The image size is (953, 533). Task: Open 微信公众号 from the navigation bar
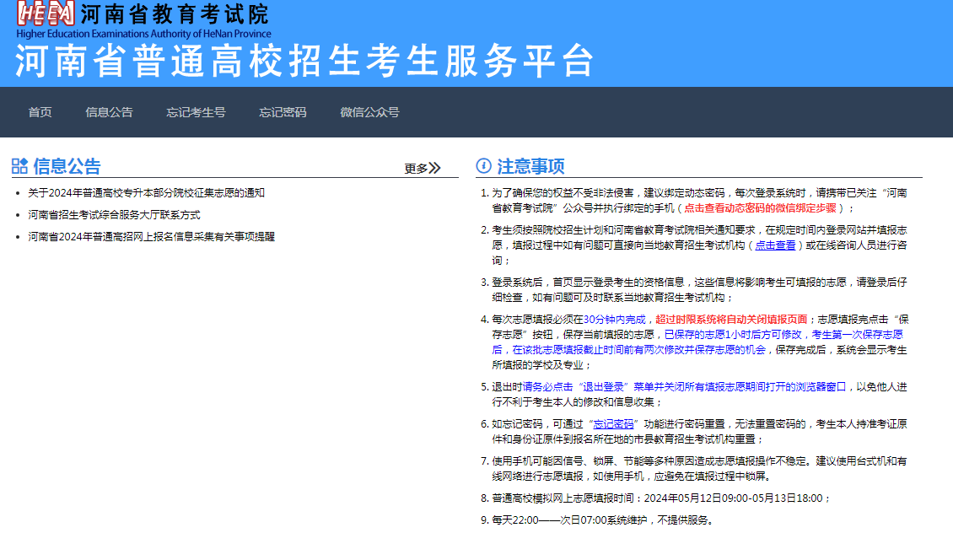click(x=371, y=112)
